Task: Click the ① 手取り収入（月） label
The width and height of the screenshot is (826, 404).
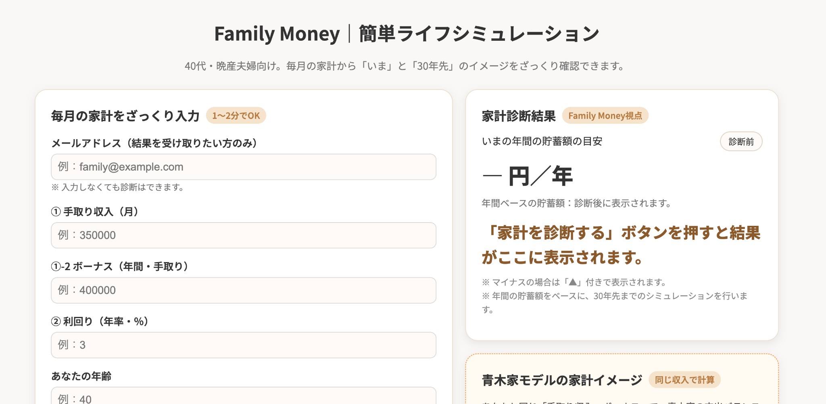Action: click(95, 212)
